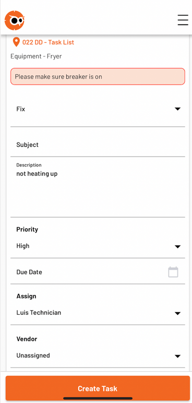The image size is (192, 403).
Task: Focus the Subject input field
Action: [x=98, y=145]
